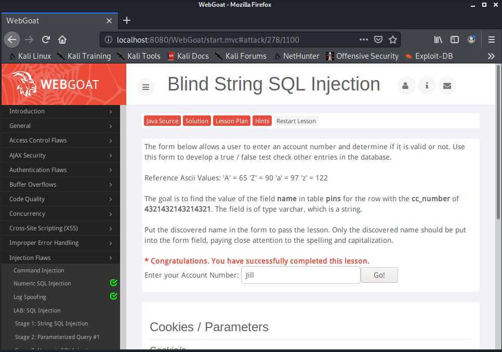Open the Numeric SQL Injection lesson
This screenshot has height=352, width=502.
pyautogui.click(x=42, y=283)
